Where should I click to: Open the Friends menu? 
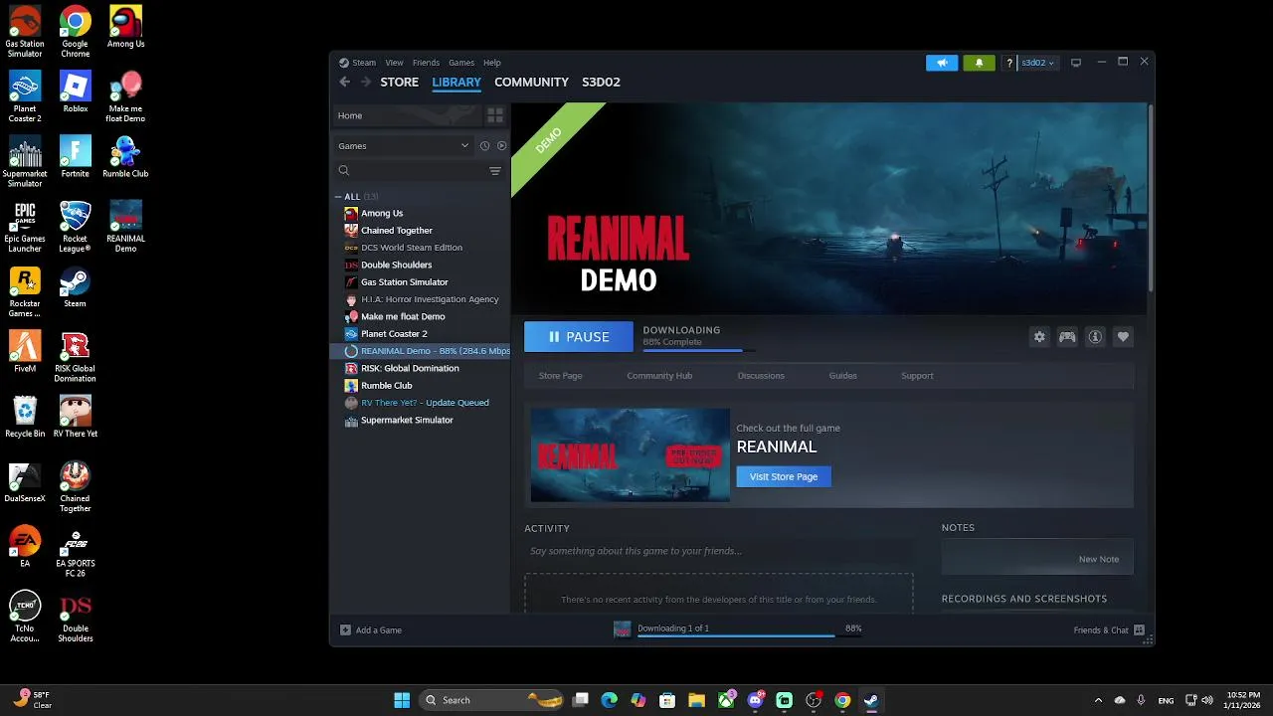pos(426,63)
